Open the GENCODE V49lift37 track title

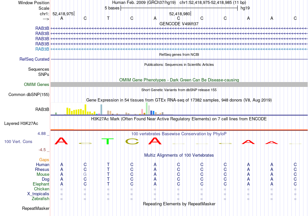(x=179, y=24)
